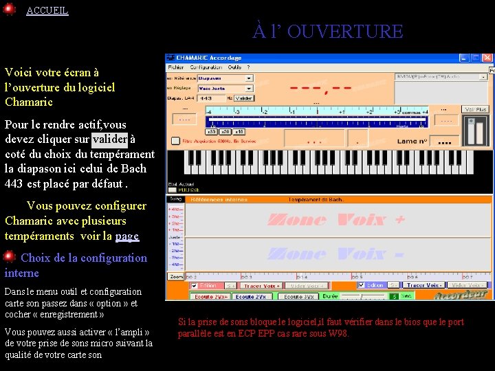Viewport: 495px width, 371px height.
Task: Open the Fichier menu
Action: tap(176, 67)
